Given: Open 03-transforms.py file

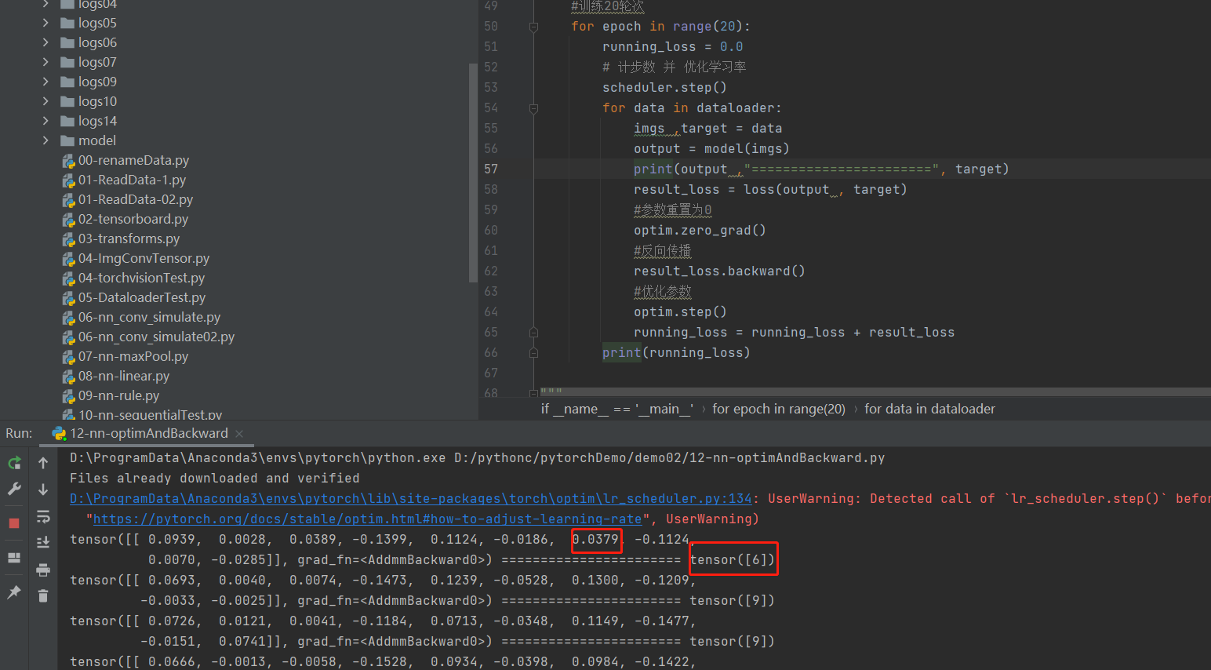Looking at the screenshot, I should 129,239.
